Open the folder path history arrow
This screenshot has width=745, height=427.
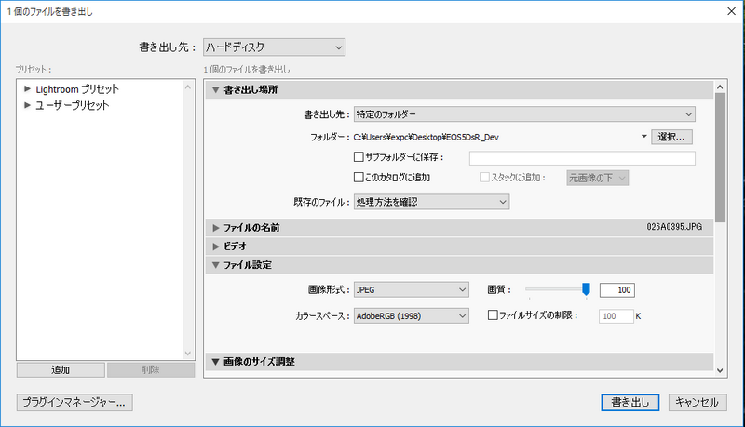coord(643,137)
